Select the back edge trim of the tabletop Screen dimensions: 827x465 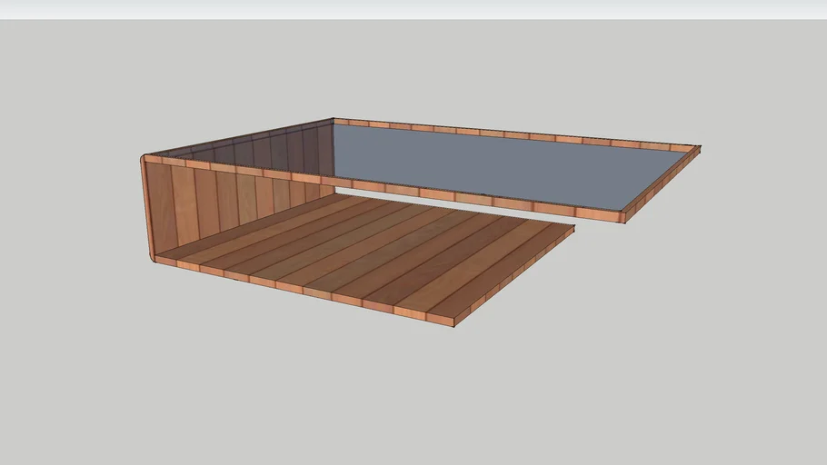click(x=509, y=134)
